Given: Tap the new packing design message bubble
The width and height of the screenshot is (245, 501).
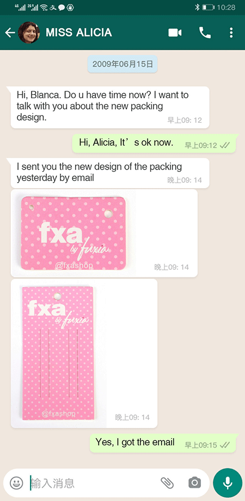Looking at the screenshot, I should (x=110, y=107).
